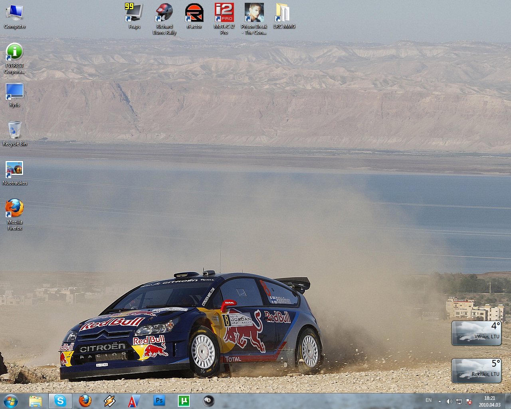This screenshot has width=511, height=409.
Task: Launch Fraps from the desktop
Action: click(x=134, y=16)
